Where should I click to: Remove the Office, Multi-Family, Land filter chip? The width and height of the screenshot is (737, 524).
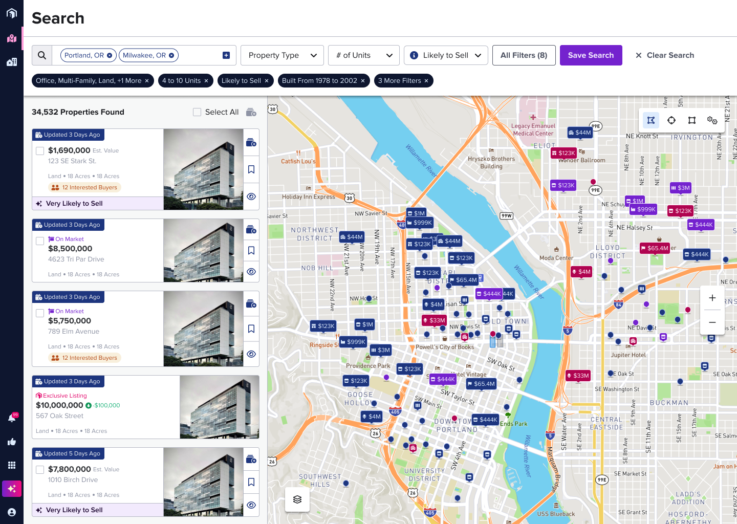147,81
